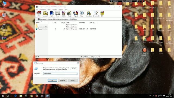Open the volume control in system tray
Image resolution: width=174 pixels, height=98 pixels.
[161, 96]
